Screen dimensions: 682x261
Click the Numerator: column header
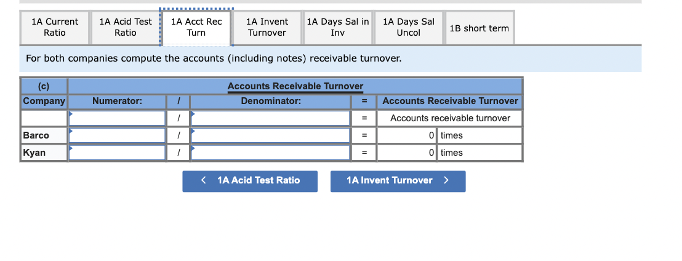pos(117,102)
